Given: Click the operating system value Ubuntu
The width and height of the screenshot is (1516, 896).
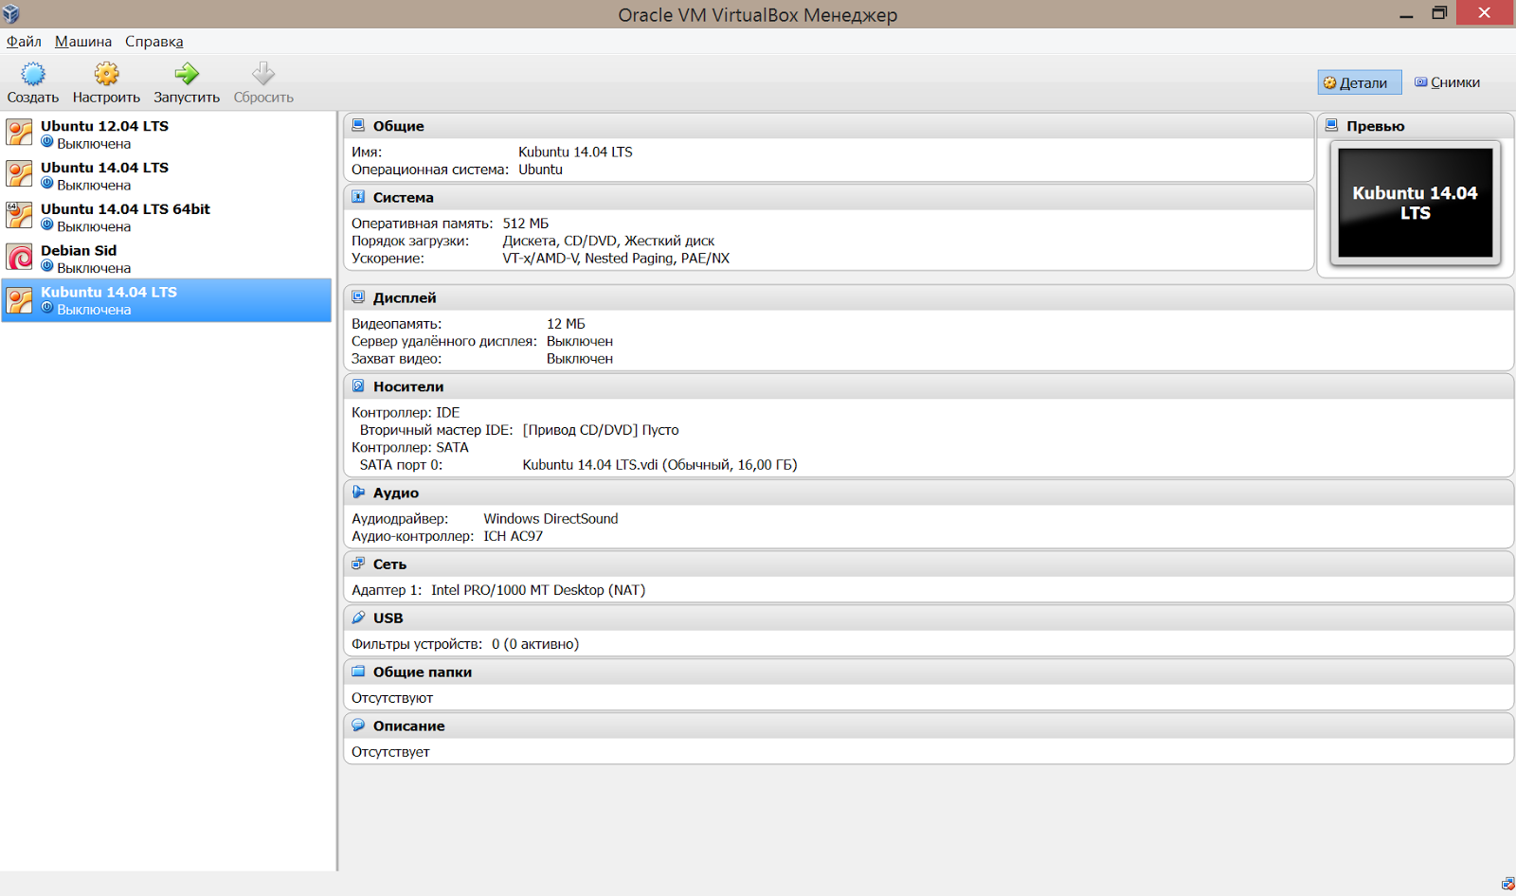Looking at the screenshot, I should point(540,170).
